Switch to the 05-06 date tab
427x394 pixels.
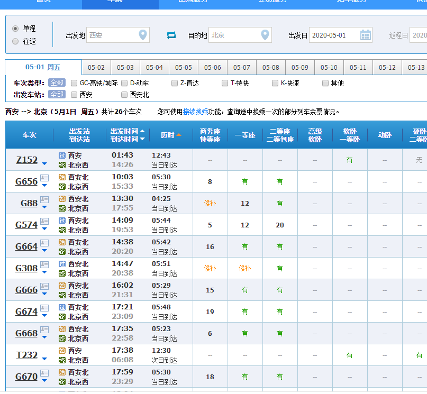tap(212, 68)
